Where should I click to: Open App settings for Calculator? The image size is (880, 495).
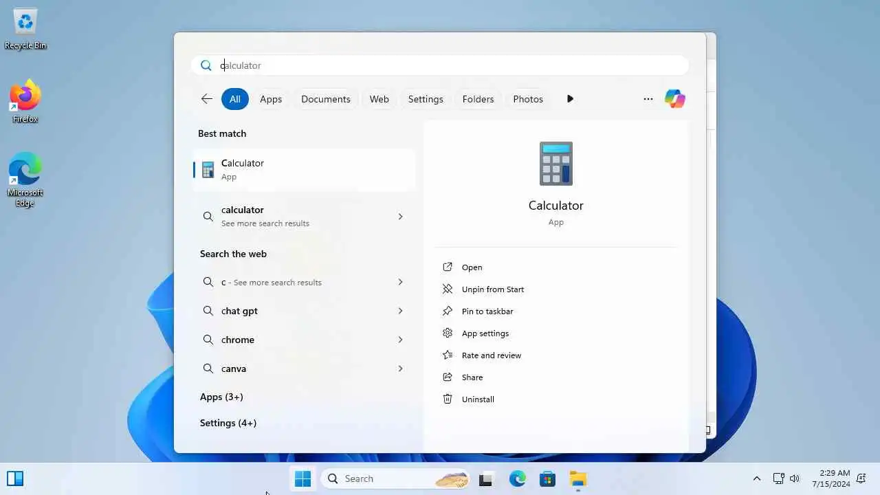(x=485, y=333)
